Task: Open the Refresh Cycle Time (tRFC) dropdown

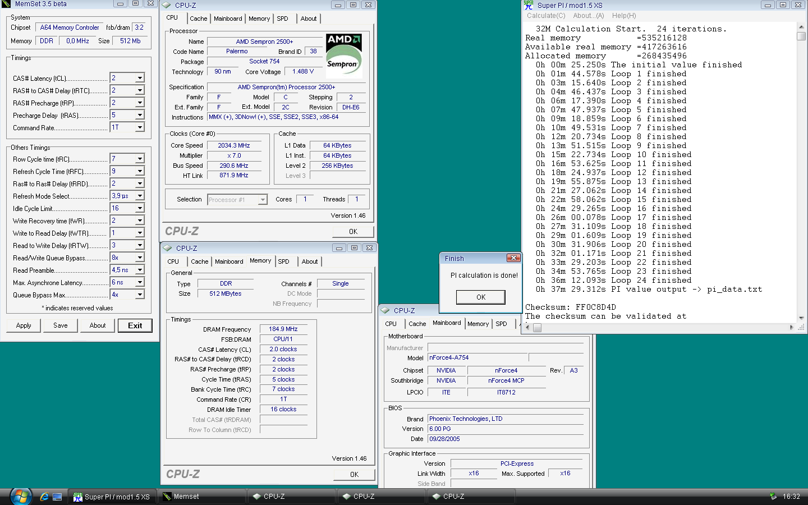Action: tap(140, 171)
